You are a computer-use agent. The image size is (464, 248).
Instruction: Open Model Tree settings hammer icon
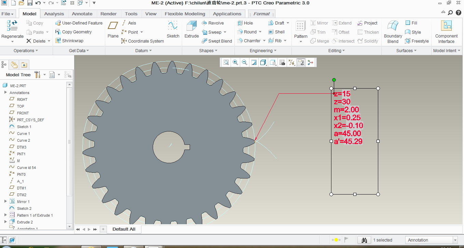click(x=38, y=75)
